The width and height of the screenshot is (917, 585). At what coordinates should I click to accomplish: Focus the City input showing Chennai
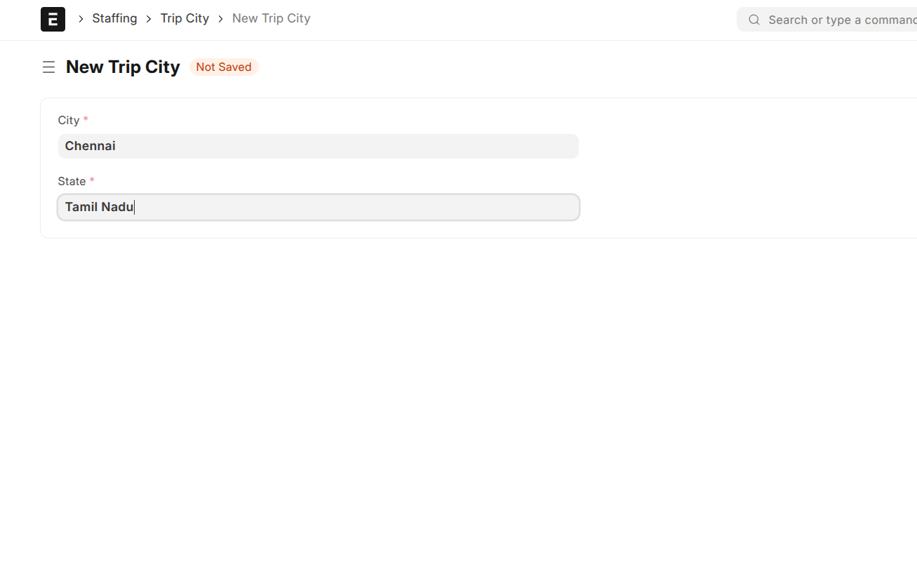pos(318,146)
